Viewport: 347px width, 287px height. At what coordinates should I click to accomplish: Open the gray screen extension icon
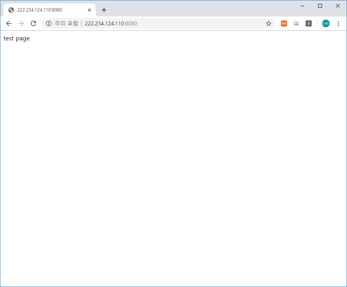[x=296, y=23]
